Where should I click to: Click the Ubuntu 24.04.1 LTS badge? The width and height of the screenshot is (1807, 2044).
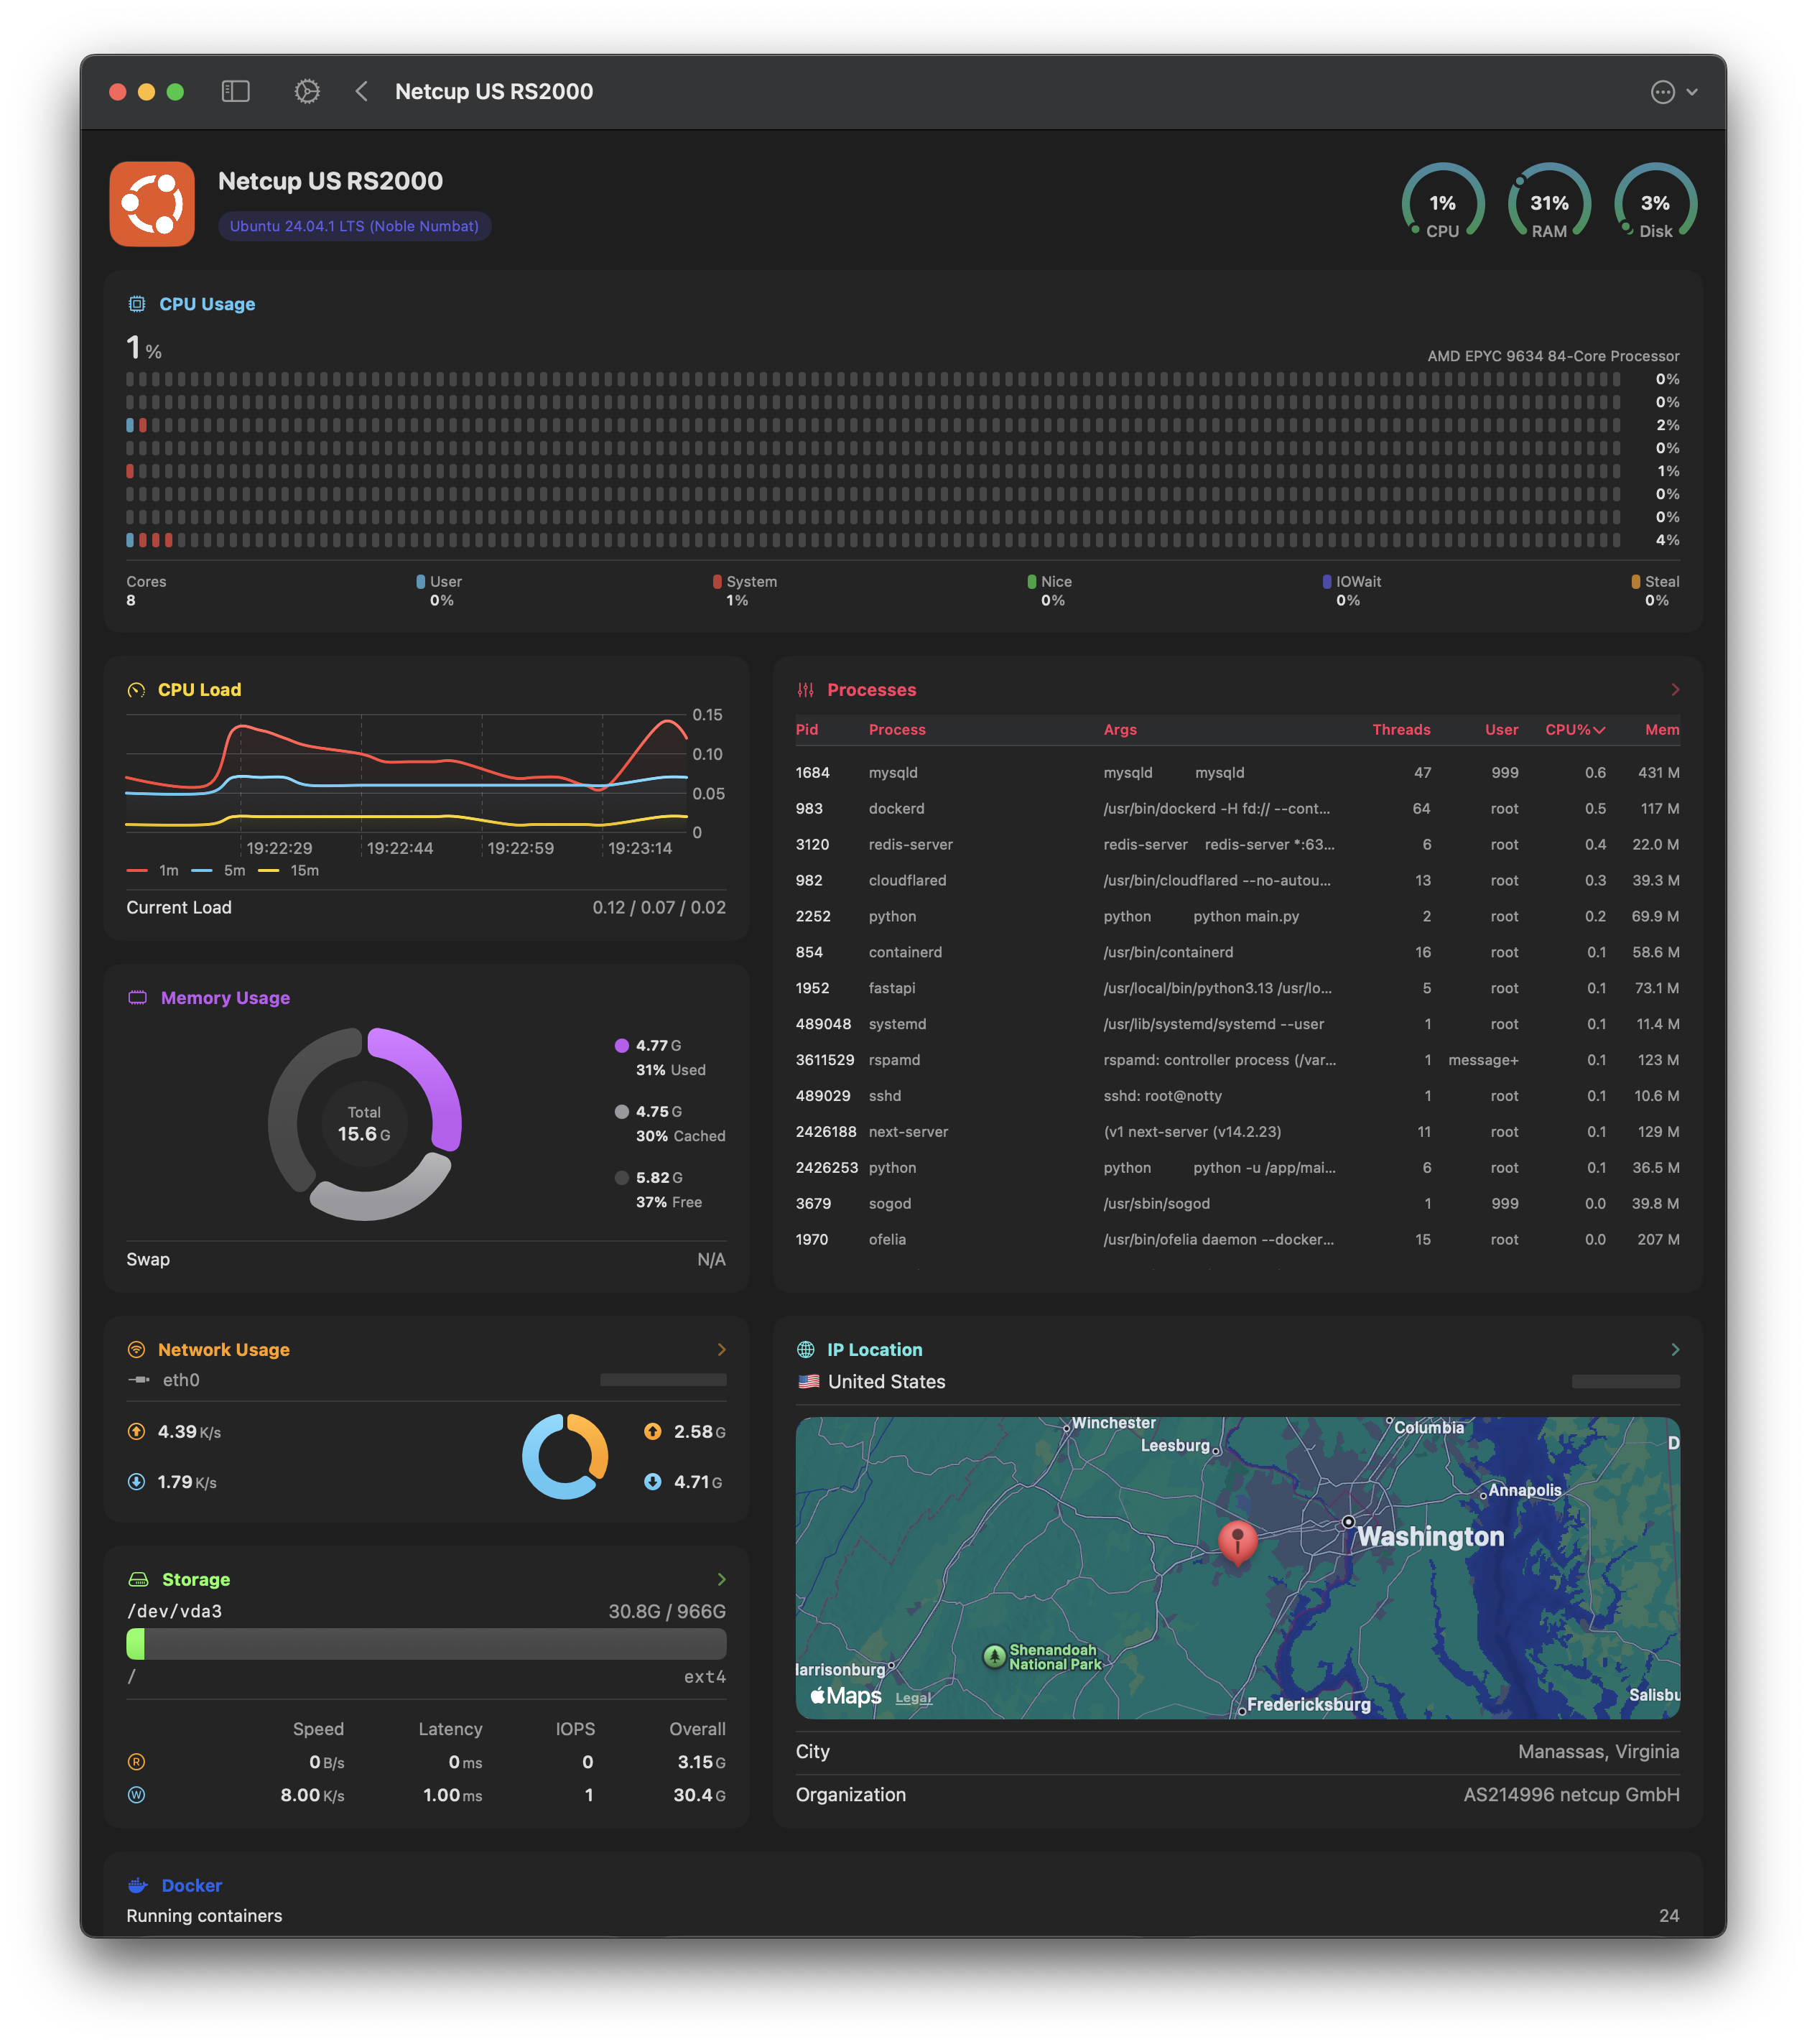tap(354, 227)
